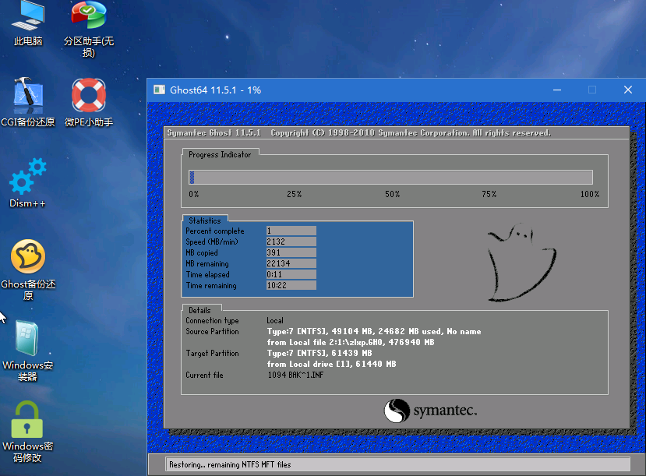
Task: Click the Source Partition Type:7 NTFS line
Action: click(x=374, y=331)
